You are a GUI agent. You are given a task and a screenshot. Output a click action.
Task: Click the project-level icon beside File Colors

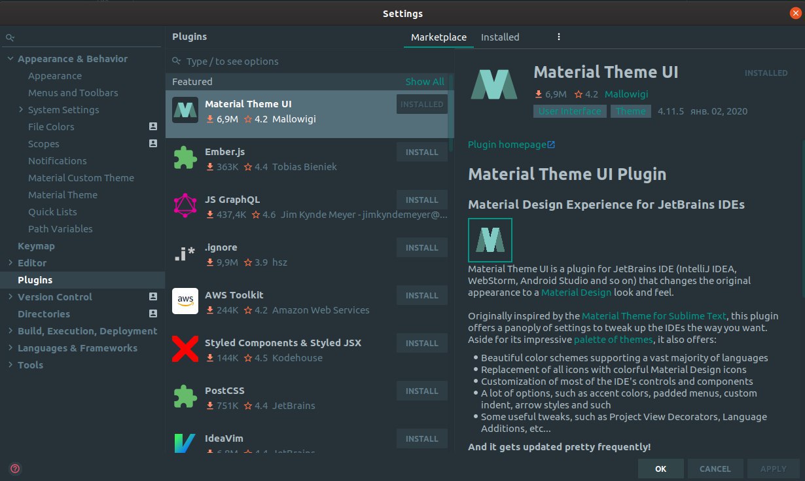tap(153, 126)
